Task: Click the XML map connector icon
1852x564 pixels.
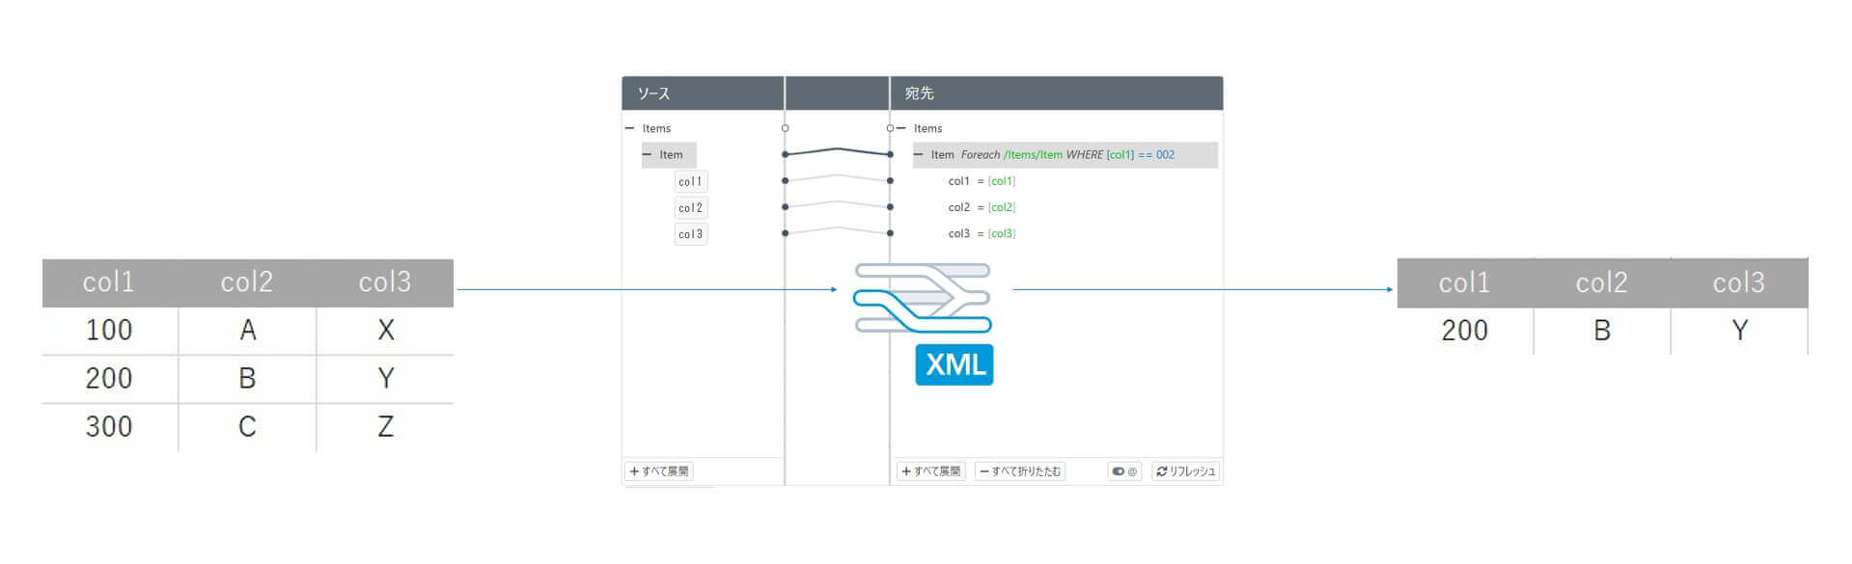Action: point(923,298)
